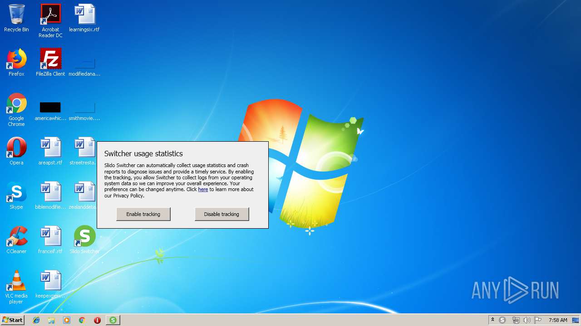The width and height of the screenshot is (581, 326).
Task: Open network status tray icon
Action: [516, 320]
